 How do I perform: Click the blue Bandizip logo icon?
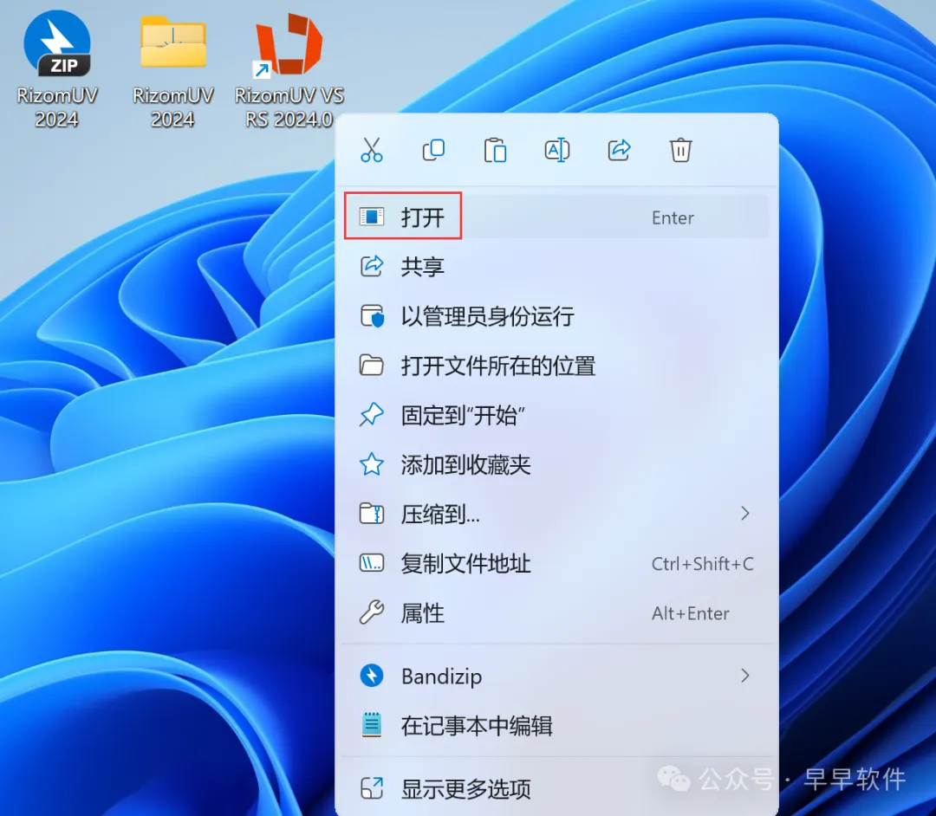pyautogui.click(x=371, y=675)
